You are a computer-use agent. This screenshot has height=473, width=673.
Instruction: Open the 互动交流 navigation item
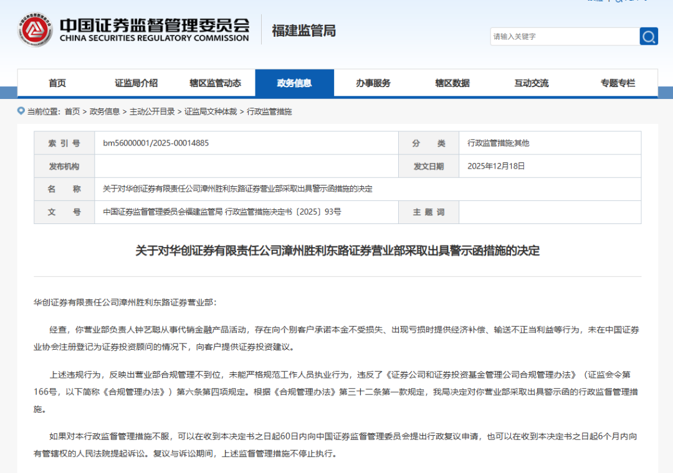point(531,82)
